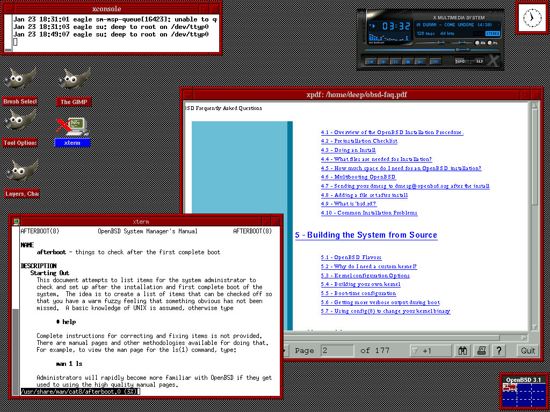The width and height of the screenshot is (550, 412).
Task: Click xpdf horizontal scrollbar right arrow
Action: click(x=524, y=338)
